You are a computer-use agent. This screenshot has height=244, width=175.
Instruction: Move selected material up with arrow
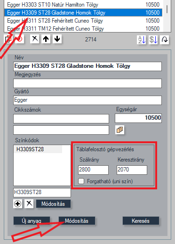coord(46,39)
